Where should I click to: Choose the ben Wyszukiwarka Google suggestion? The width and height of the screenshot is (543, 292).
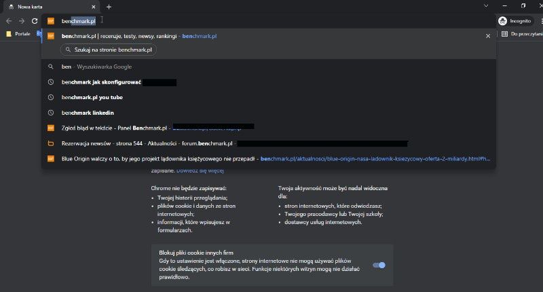(268, 67)
